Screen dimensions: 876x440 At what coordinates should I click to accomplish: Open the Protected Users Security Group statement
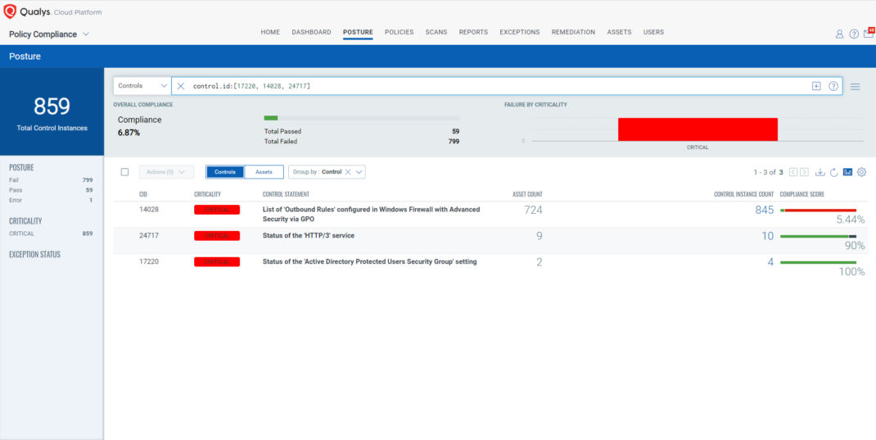[369, 261]
